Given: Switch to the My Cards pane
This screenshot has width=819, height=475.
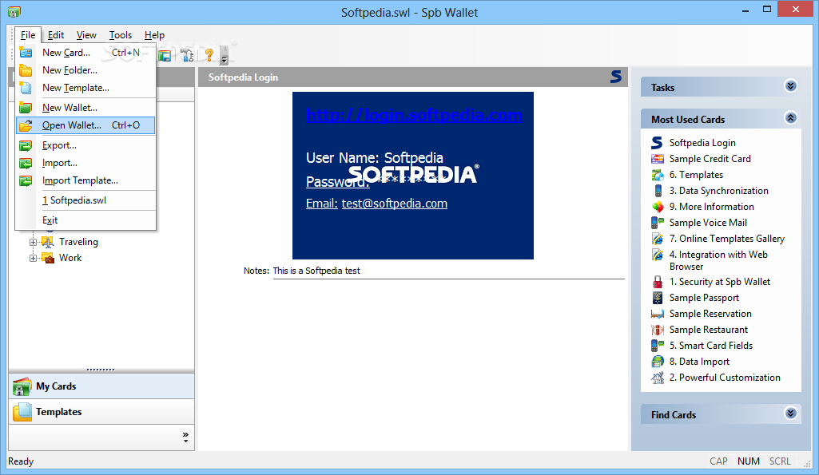Looking at the screenshot, I should tap(101, 386).
